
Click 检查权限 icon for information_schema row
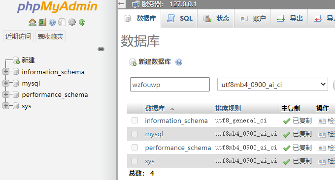click(x=322, y=121)
